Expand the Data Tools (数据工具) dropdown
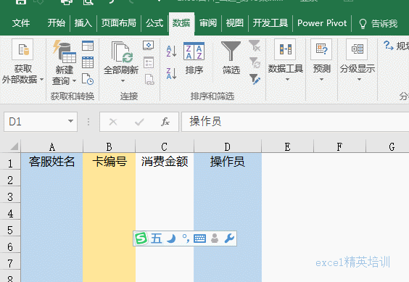The height and width of the screenshot is (282, 409). (287, 79)
